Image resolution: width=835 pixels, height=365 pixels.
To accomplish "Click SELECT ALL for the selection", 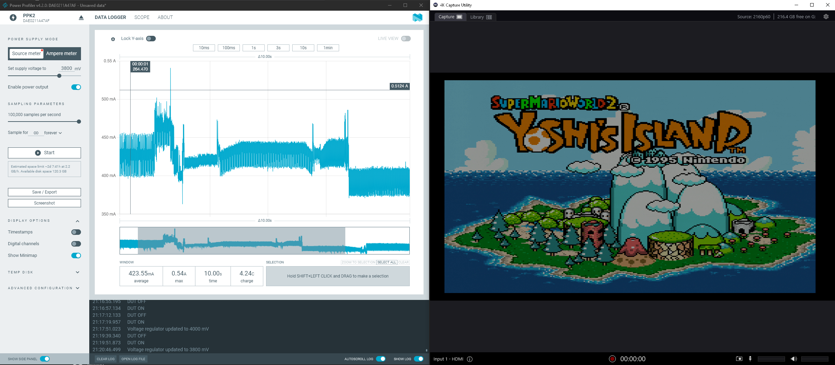I will [x=387, y=262].
